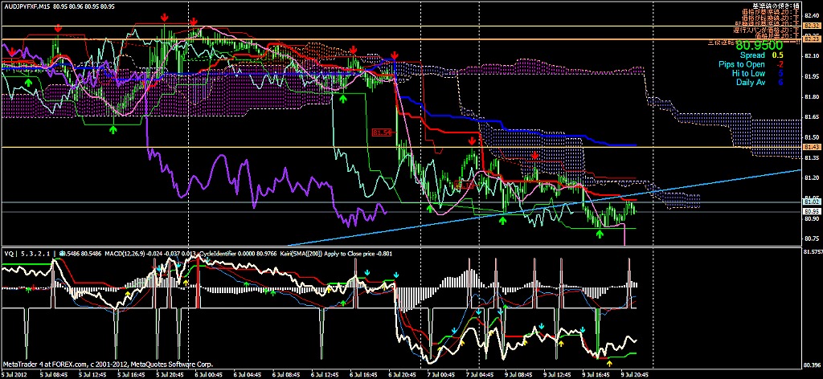823x379 pixels.
Task: Click the rightmost green up arrow on price chart
Action: (600, 234)
